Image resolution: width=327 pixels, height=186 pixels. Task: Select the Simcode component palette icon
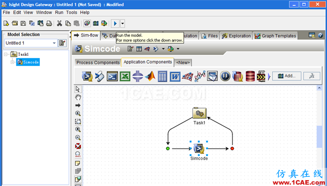point(87,76)
